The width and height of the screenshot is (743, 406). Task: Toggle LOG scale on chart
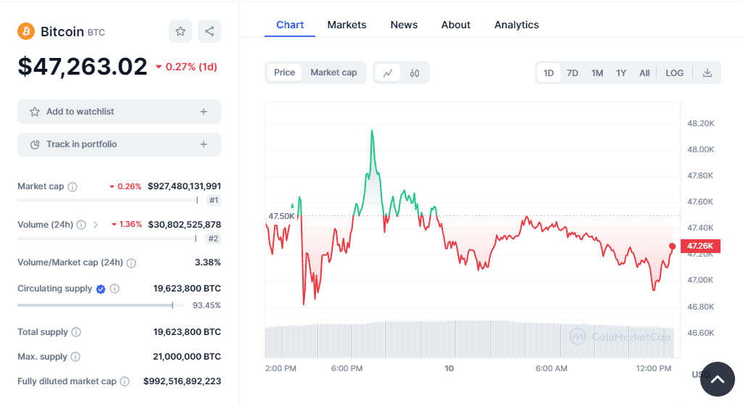pyautogui.click(x=674, y=73)
